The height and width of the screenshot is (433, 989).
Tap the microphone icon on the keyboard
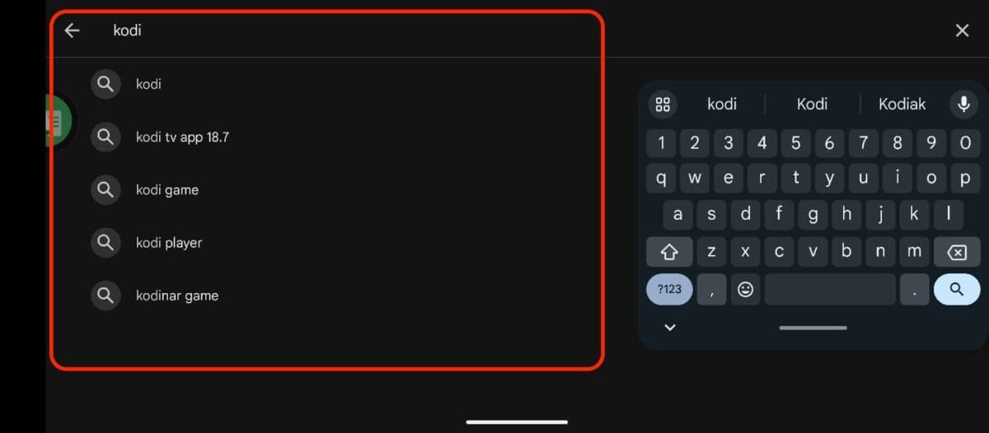click(x=962, y=104)
